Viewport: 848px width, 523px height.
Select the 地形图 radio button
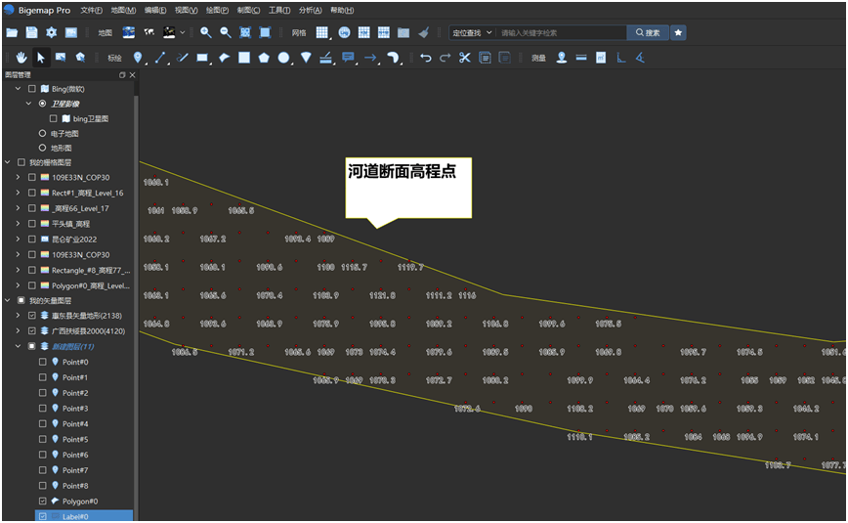[42, 148]
